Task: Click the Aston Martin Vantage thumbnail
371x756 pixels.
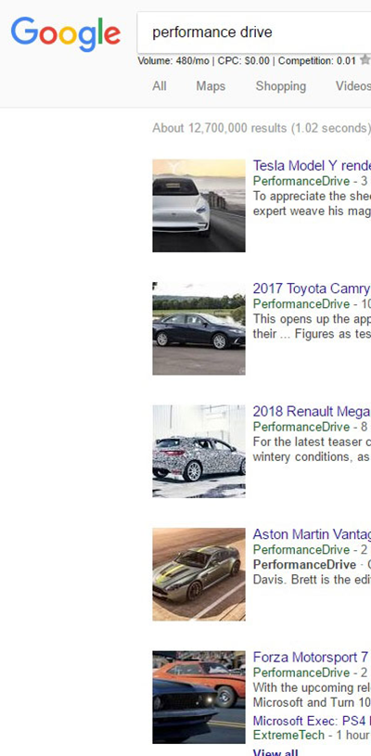Action: [x=199, y=575]
